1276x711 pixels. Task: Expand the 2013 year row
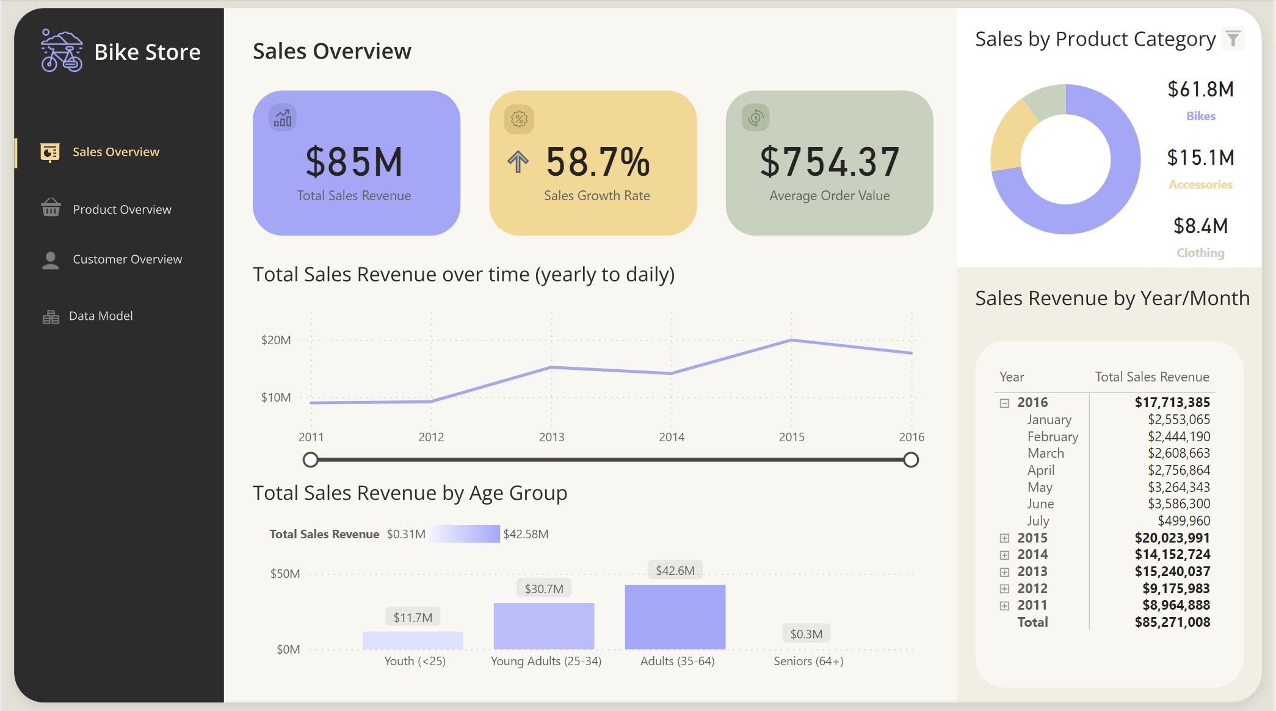(1004, 572)
